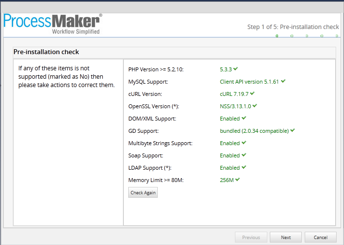This screenshot has width=344, height=245.
Task: Proceed with the Next button
Action: click(286, 237)
